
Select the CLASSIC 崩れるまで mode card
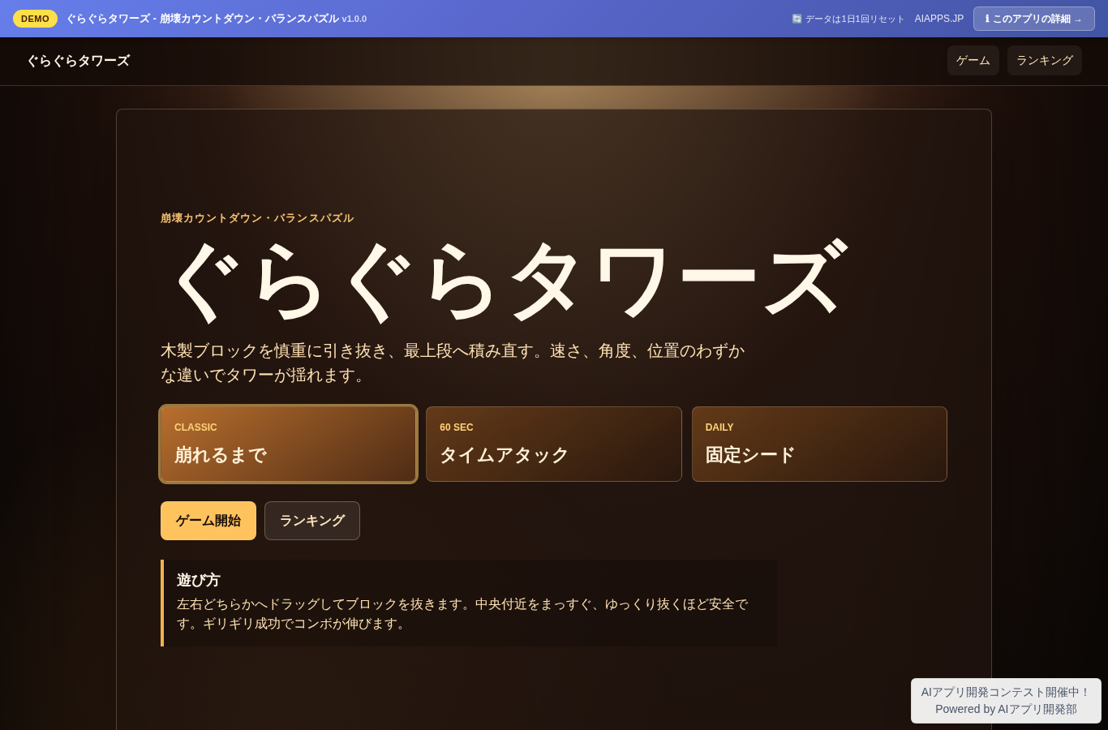coord(289,444)
